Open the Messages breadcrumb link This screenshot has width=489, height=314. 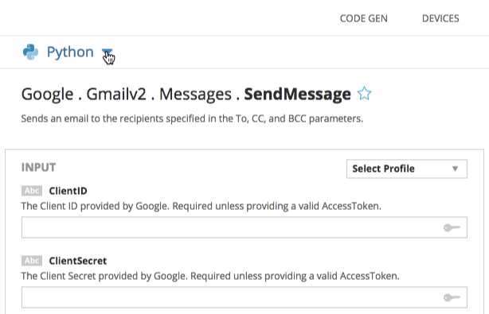pos(196,95)
